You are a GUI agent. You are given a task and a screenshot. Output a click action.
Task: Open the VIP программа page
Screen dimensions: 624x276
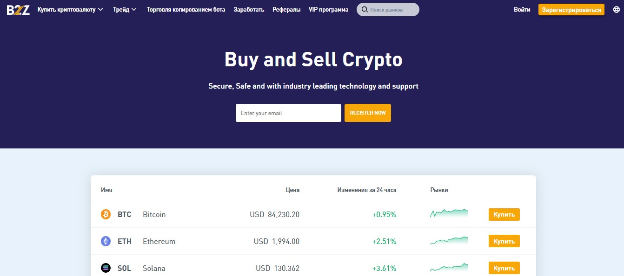coord(328,9)
